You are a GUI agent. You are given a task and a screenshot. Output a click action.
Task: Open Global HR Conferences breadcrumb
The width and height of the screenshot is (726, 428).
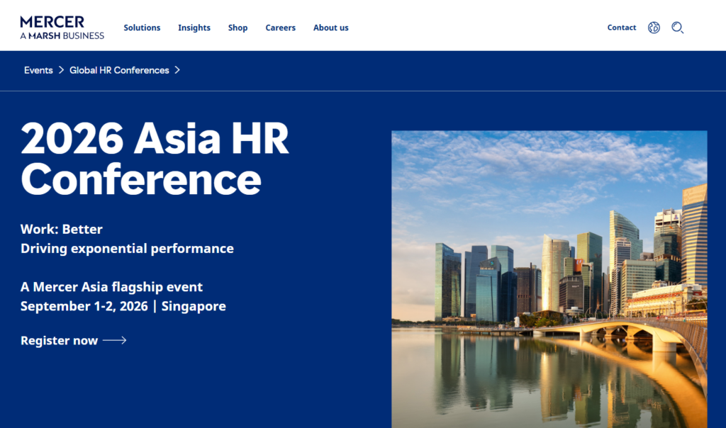119,70
